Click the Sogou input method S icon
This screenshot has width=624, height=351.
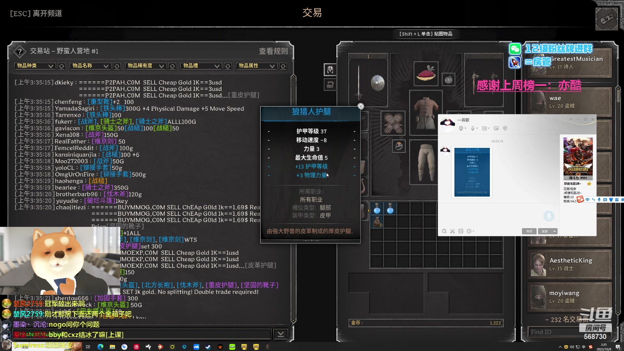(x=580, y=199)
